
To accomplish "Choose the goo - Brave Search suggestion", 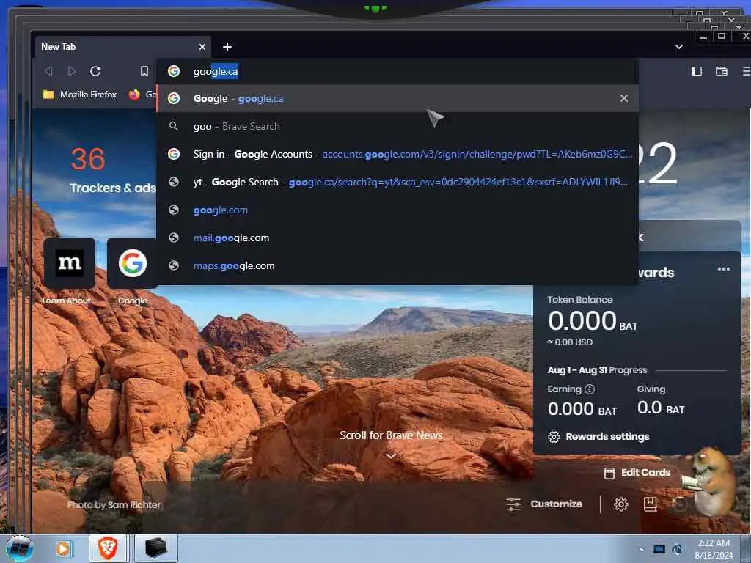I will point(398,126).
